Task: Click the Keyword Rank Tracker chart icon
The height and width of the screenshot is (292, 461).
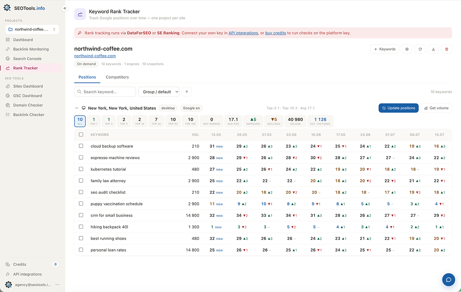Action: [x=80, y=14]
